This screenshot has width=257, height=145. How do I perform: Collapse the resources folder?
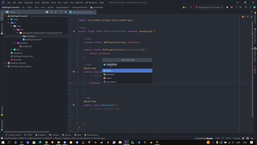click(14, 43)
